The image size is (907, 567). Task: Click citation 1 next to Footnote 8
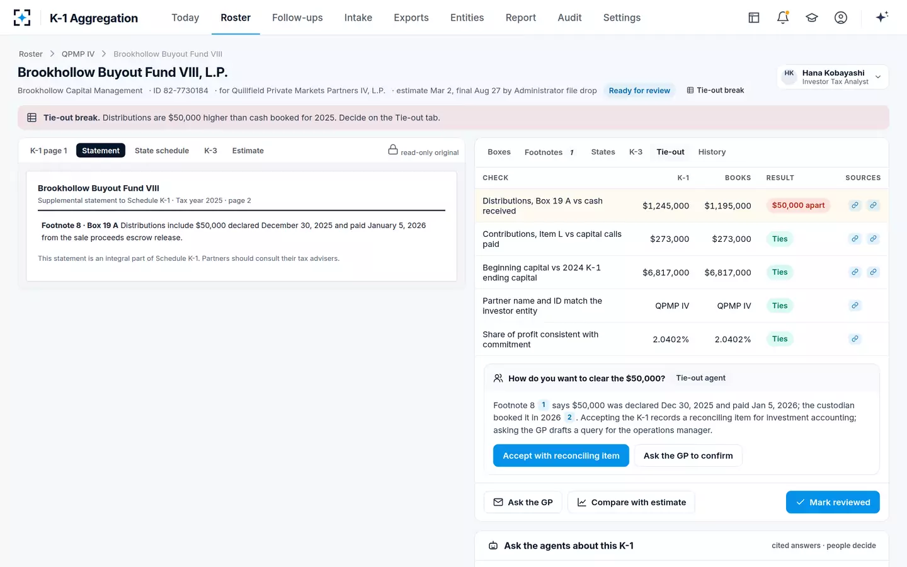(x=544, y=405)
